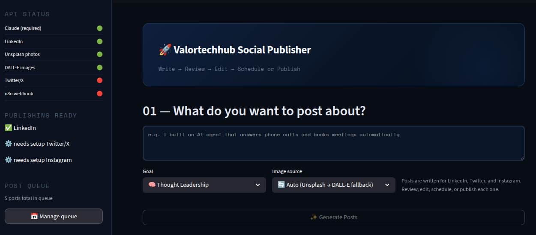The width and height of the screenshot is (536, 235).
Task: Click the rocket icon in the Valortechhub header
Action: [165, 50]
